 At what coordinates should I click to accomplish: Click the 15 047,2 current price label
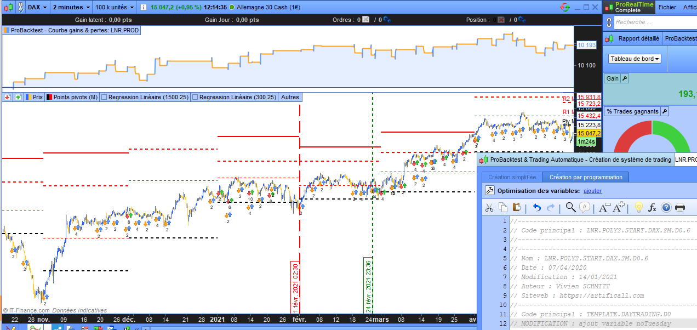click(590, 133)
